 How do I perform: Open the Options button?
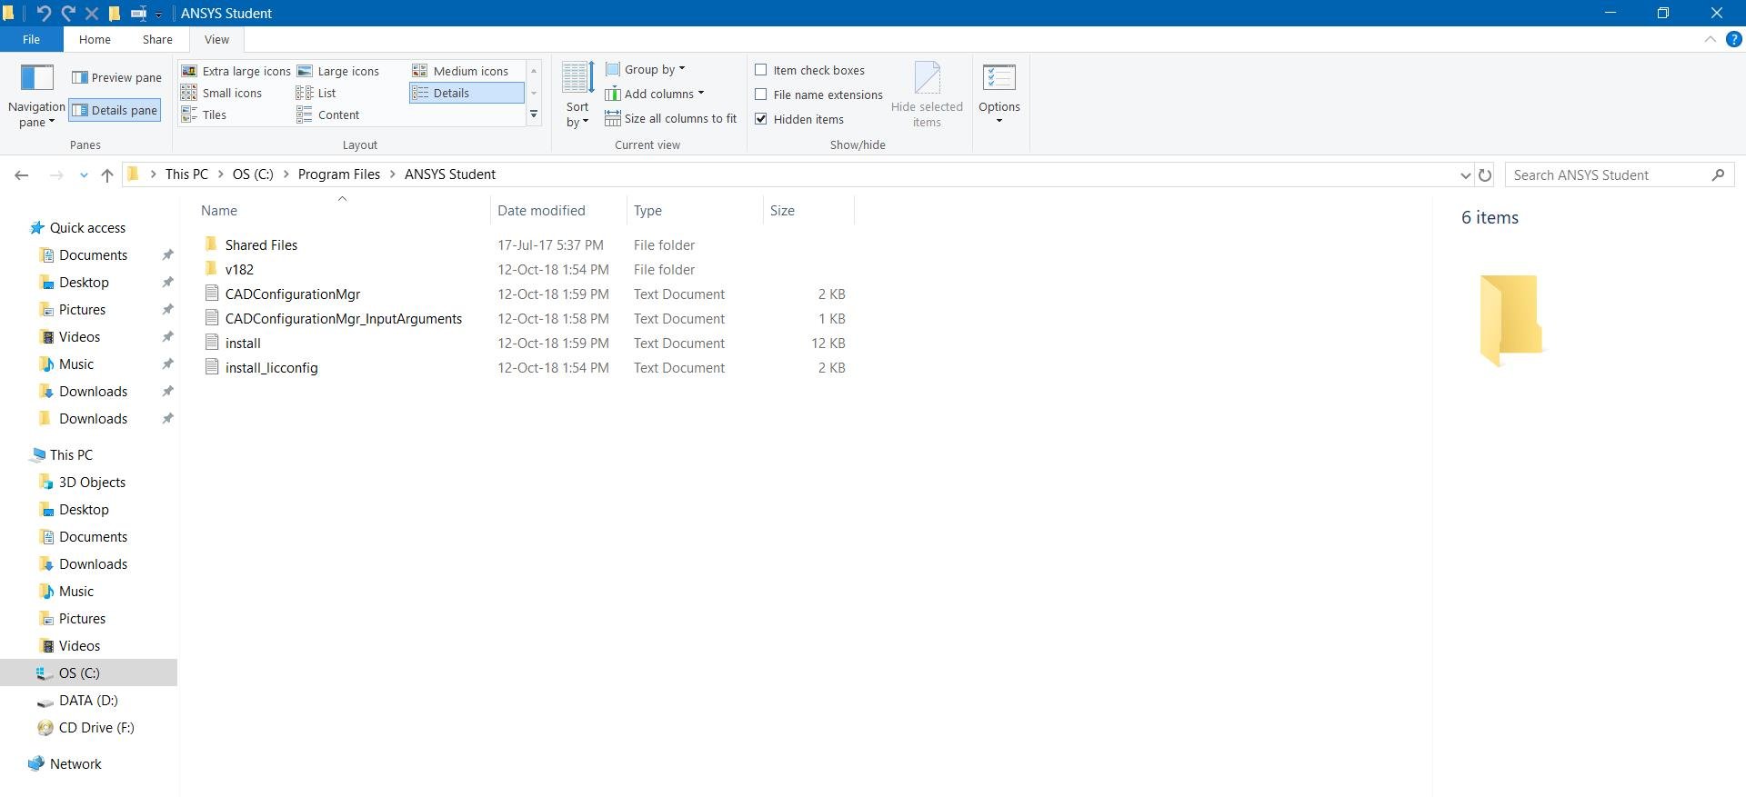(999, 95)
